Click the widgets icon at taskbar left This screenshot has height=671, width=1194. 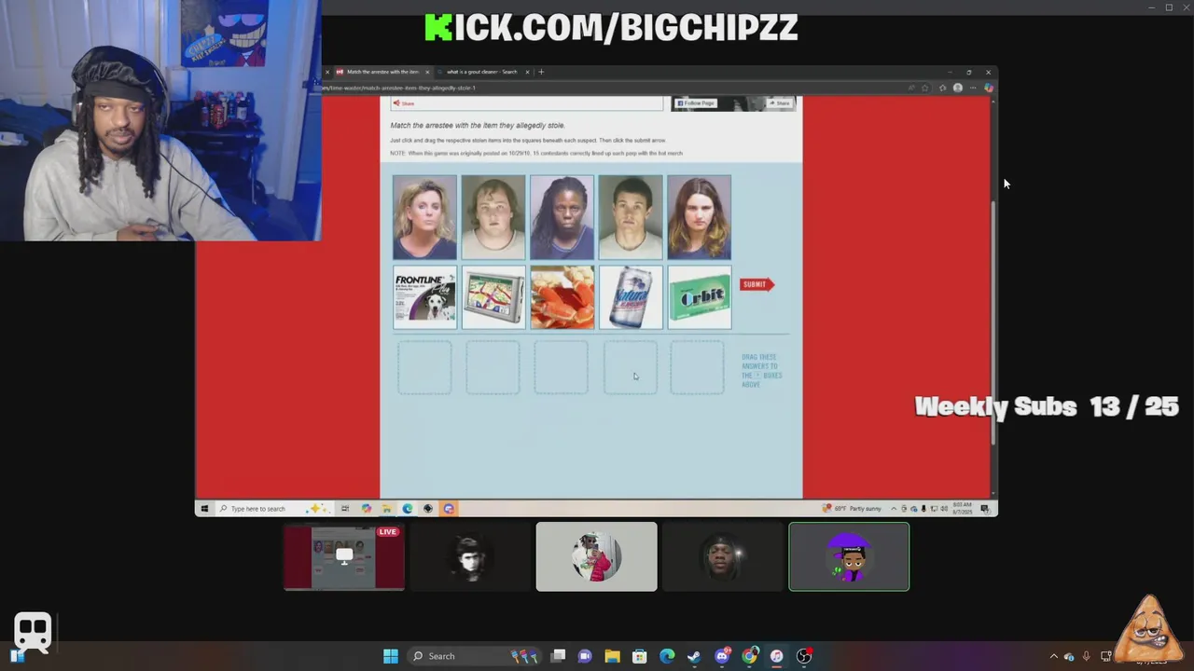point(17,656)
